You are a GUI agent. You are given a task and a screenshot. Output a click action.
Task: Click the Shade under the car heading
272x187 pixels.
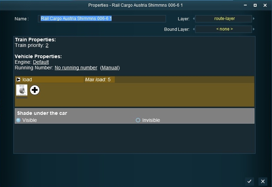(42, 113)
